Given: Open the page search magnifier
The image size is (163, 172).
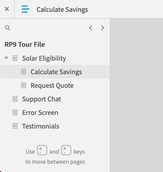Looking at the screenshot, I should 8,28.
